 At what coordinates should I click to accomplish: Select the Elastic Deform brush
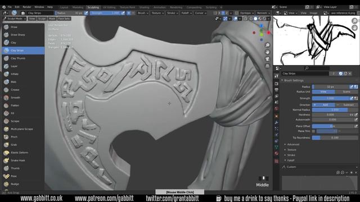click(23, 153)
